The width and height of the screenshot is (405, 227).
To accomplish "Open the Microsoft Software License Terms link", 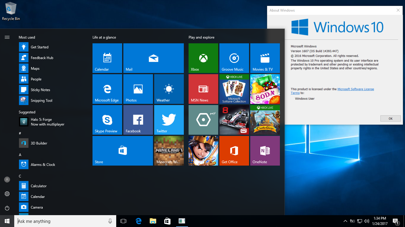I will click(355, 89).
